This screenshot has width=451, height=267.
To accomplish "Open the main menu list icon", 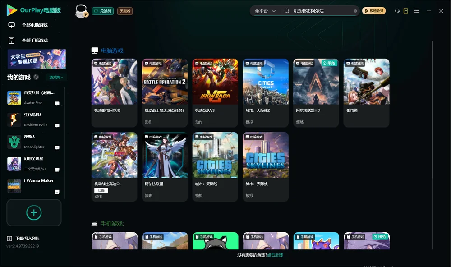I will (416, 11).
